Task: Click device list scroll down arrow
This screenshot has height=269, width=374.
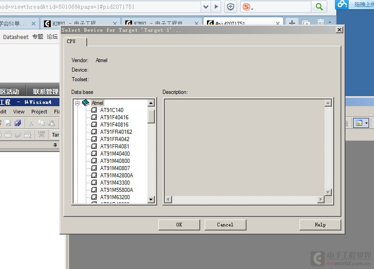Action: (151, 199)
